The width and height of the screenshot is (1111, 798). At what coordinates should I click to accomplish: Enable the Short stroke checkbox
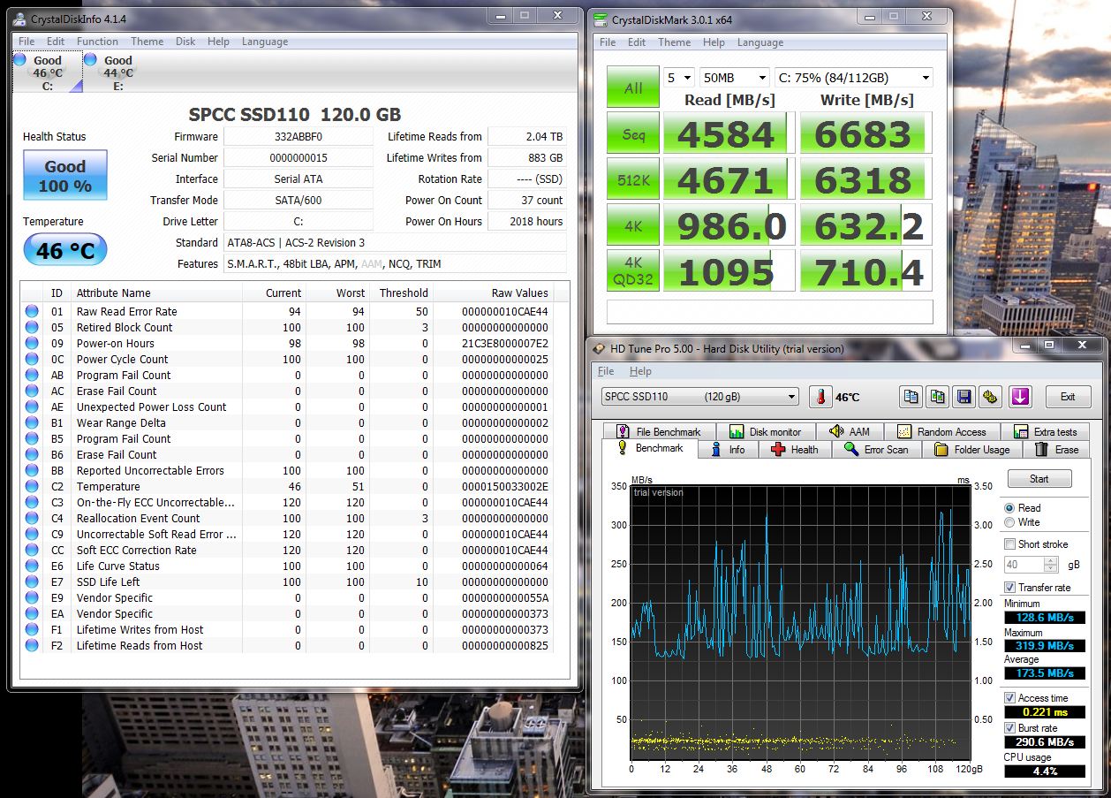1009,544
